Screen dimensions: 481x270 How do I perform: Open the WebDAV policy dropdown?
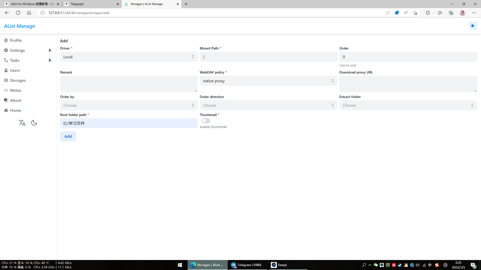point(268,81)
